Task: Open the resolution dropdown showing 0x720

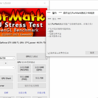Action: click(7, 58)
